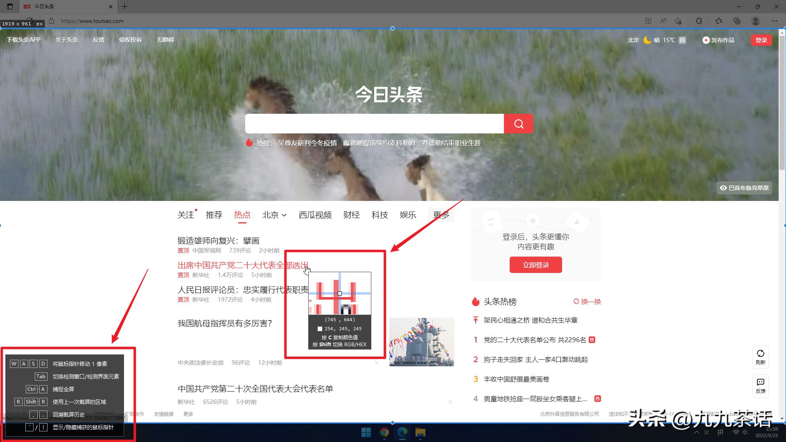The image size is (786, 442).
Task: Open the browser Extensions puzzle icon
Action: coord(699,21)
